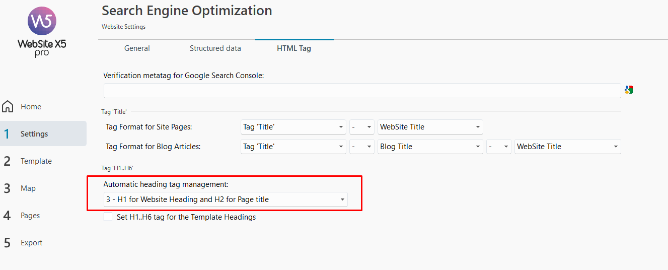Image resolution: width=668 pixels, height=270 pixels.
Task: Click the Google verification metatag input field
Action: tap(362, 90)
